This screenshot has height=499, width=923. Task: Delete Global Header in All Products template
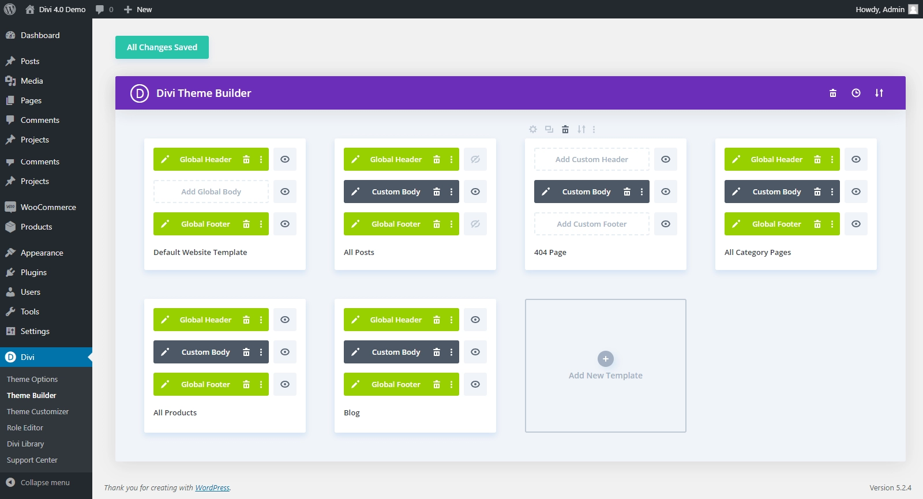(246, 320)
